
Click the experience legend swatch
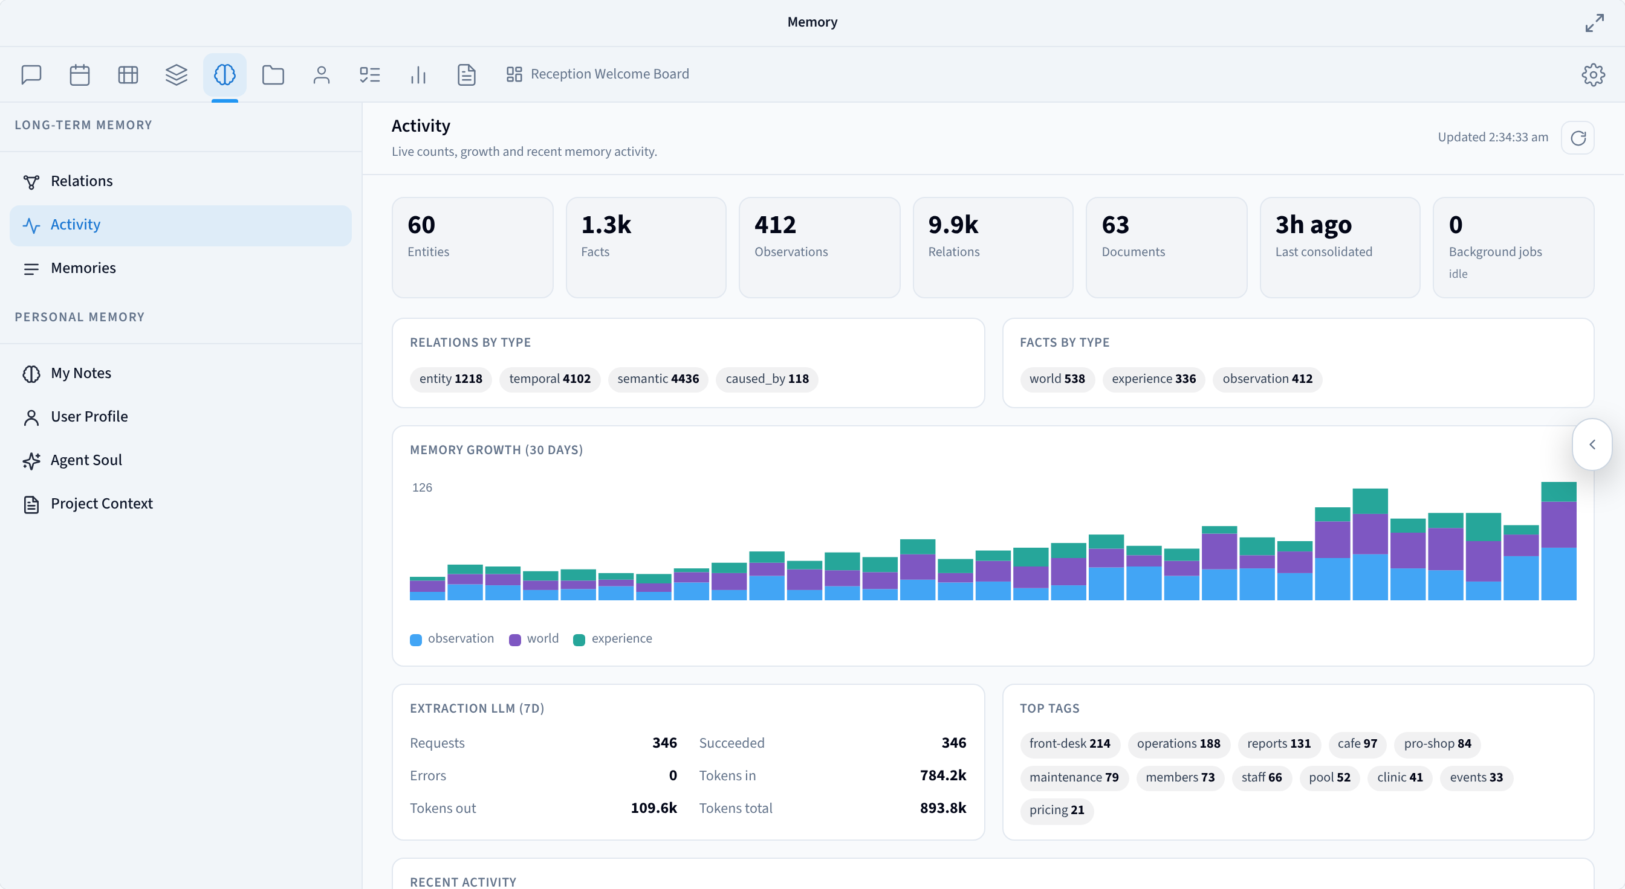coord(579,640)
